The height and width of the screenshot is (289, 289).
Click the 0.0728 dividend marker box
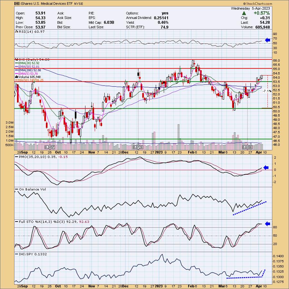pos(138,147)
